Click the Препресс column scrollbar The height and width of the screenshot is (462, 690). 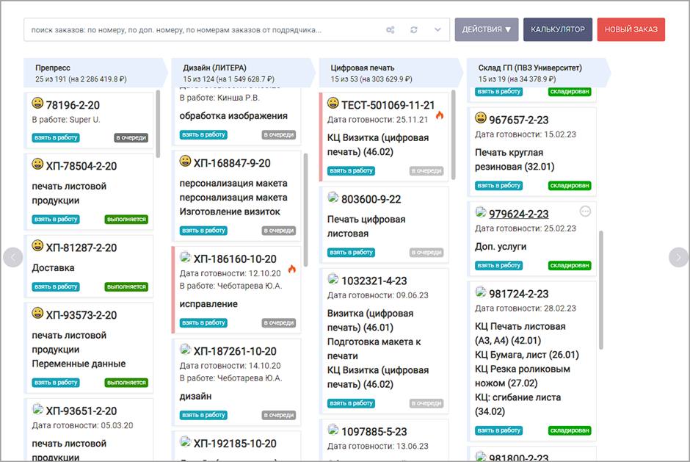point(158,123)
